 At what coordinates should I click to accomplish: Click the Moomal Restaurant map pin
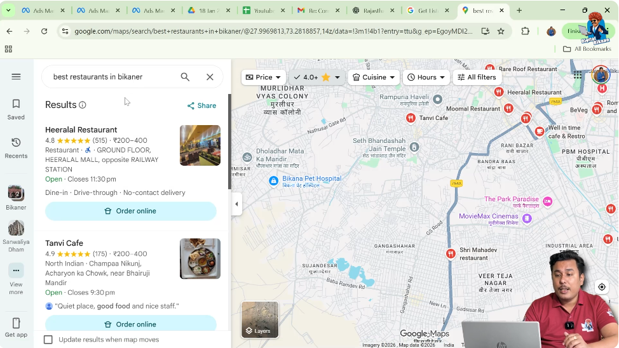click(508, 108)
